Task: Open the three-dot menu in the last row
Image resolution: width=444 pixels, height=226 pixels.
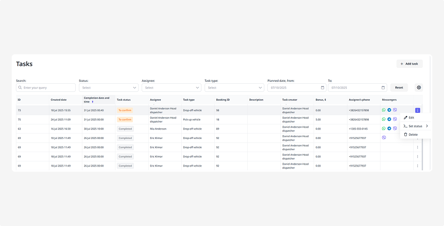Action: [x=417, y=166]
